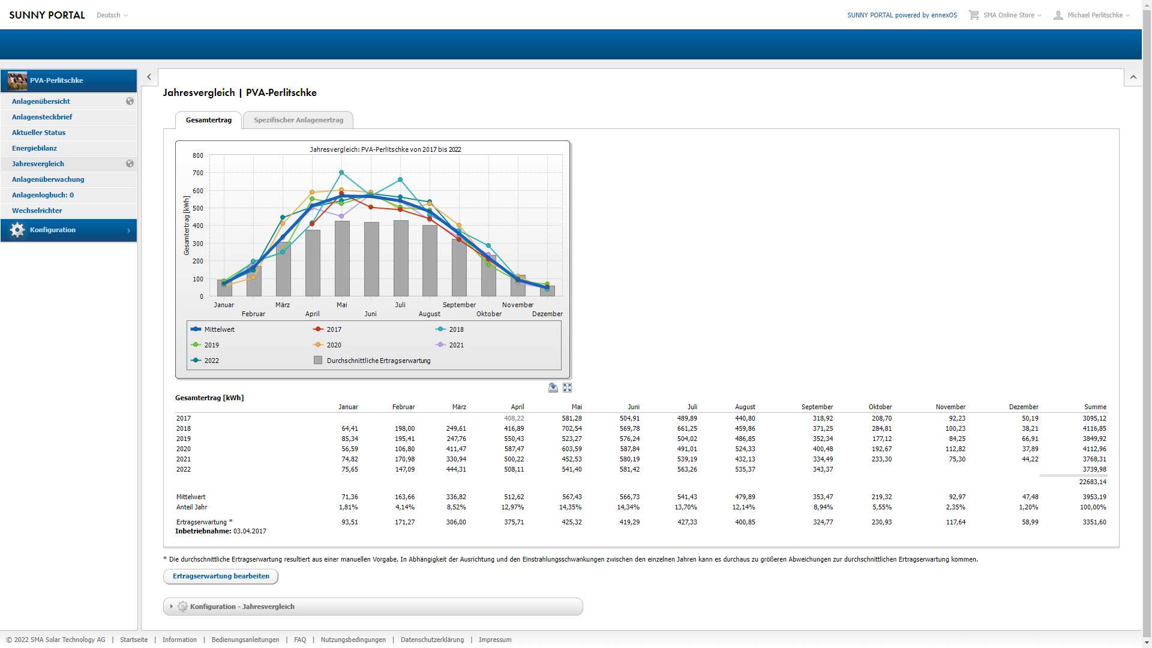1152x648 pixels.
Task: Click the chart fullscreen expand icon
Action: (567, 388)
